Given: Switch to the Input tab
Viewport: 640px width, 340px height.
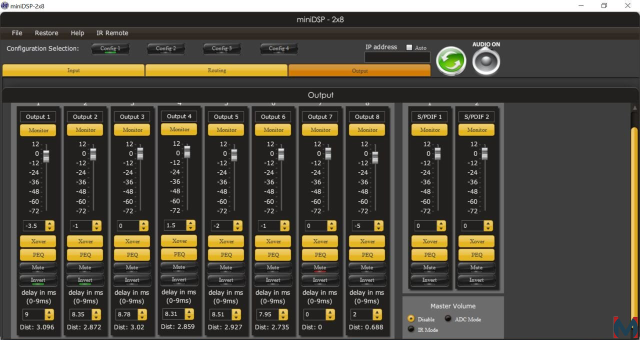Looking at the screenshot, I should tap(73, 70).
